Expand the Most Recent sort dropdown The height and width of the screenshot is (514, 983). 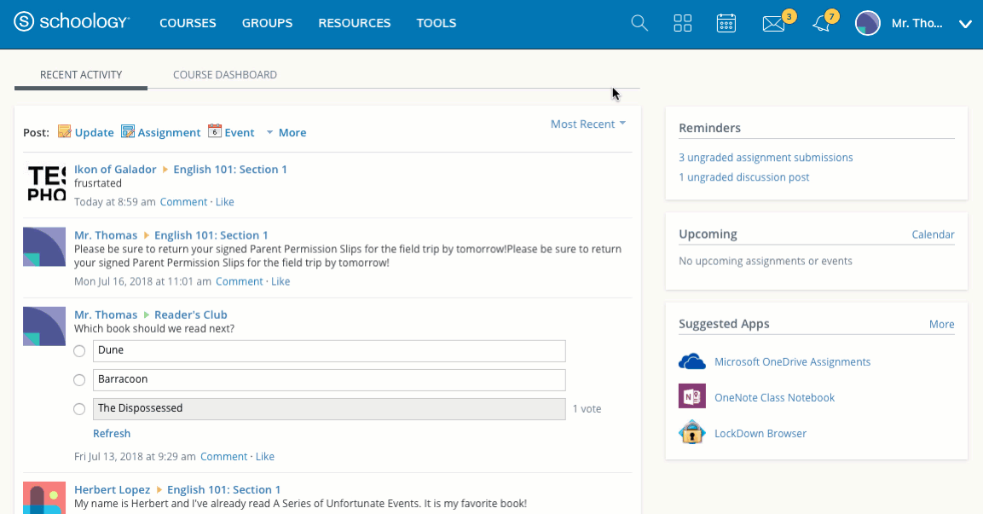[587, 124]
